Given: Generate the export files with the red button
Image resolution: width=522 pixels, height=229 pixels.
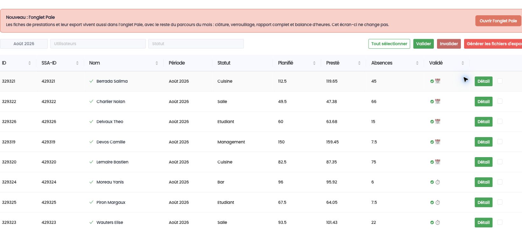Looking at the screenshot, I should coord(493,44).
